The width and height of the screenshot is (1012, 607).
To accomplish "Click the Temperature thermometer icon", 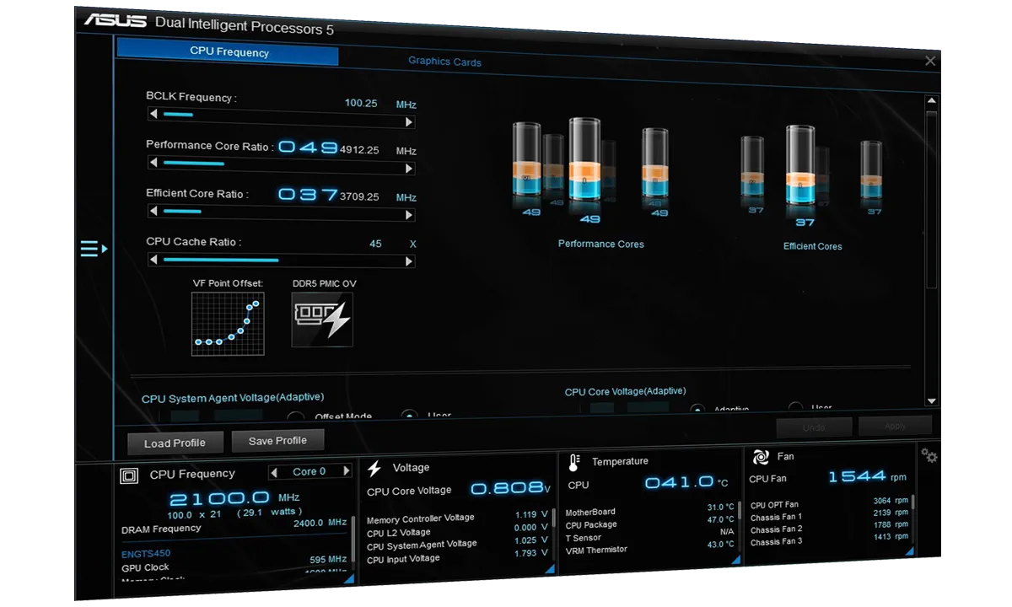I will pos(574,462).
